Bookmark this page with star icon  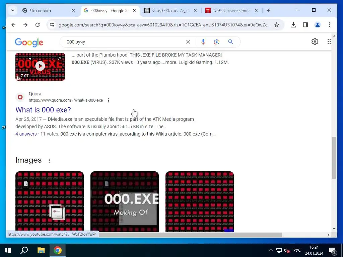coord(277,25)
